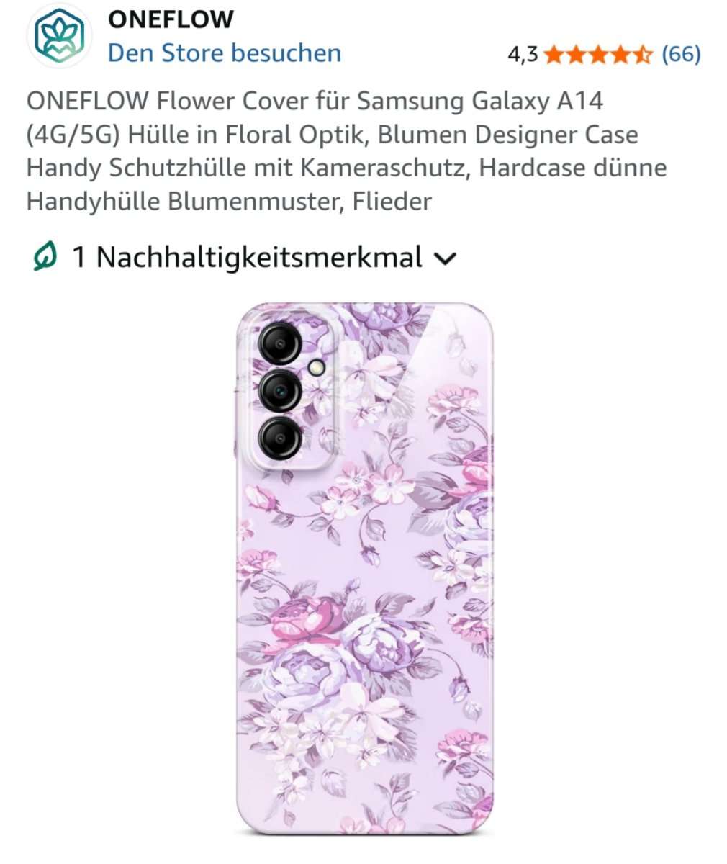Open the (66) customer reviews count

[x=681, y=54]
